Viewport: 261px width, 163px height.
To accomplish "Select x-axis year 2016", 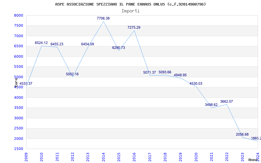I will pos(134,157).
